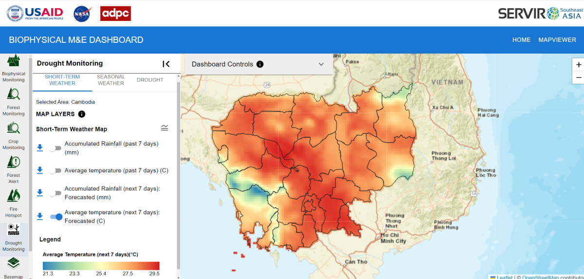
Task: Disable Average temperature next 7 days forecast toggle
Action: tap(56, 217)
